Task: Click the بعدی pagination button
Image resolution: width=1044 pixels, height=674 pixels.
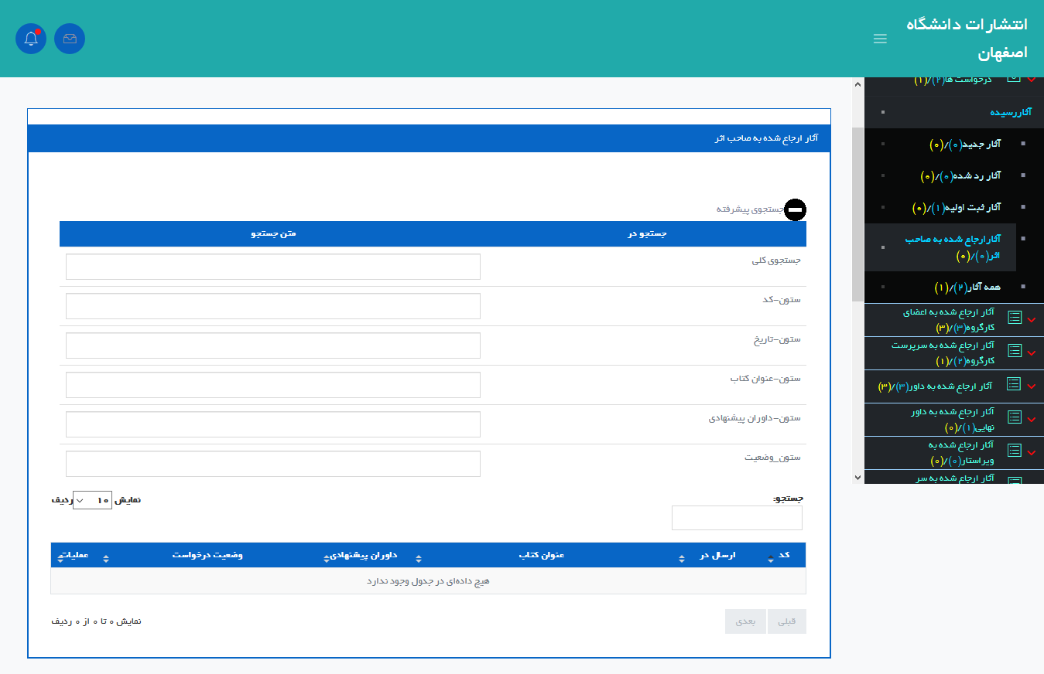Action: click(x=745, y=621)
